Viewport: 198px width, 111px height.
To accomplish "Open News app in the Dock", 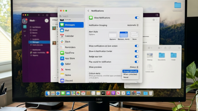I will click(118, 93).
